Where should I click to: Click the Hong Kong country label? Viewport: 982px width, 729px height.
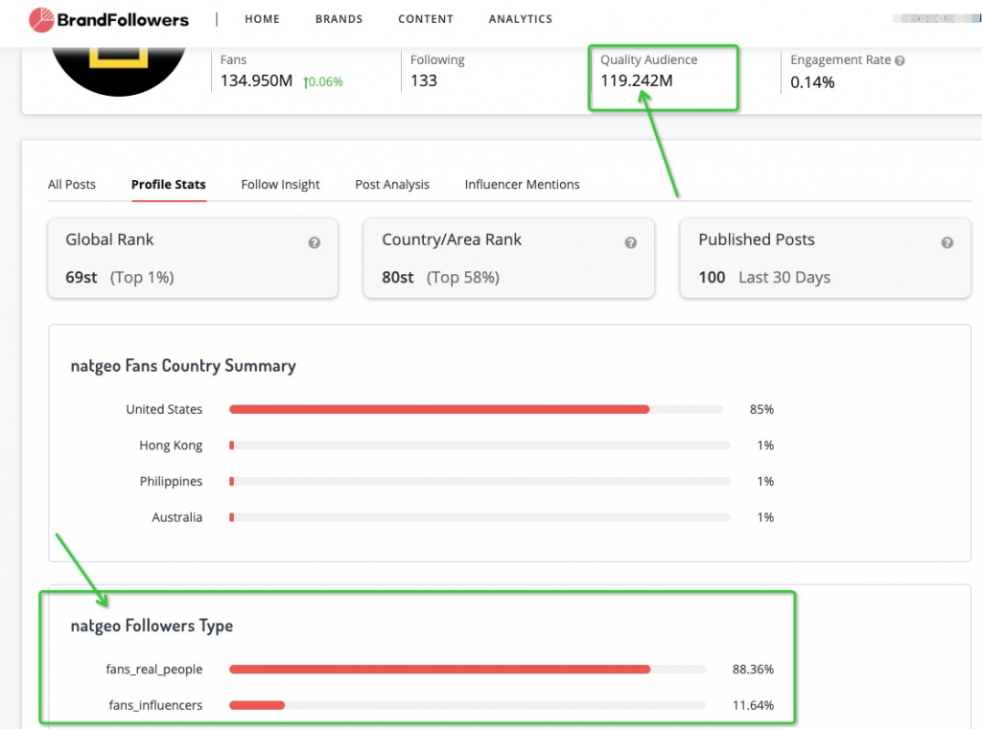click(171, 445)
